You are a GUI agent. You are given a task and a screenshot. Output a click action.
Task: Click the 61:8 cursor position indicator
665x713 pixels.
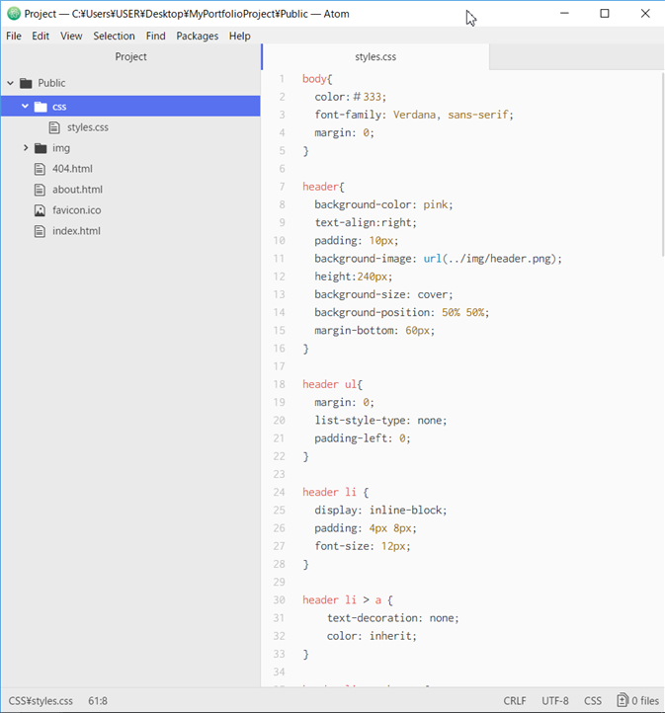click(98, 701)
